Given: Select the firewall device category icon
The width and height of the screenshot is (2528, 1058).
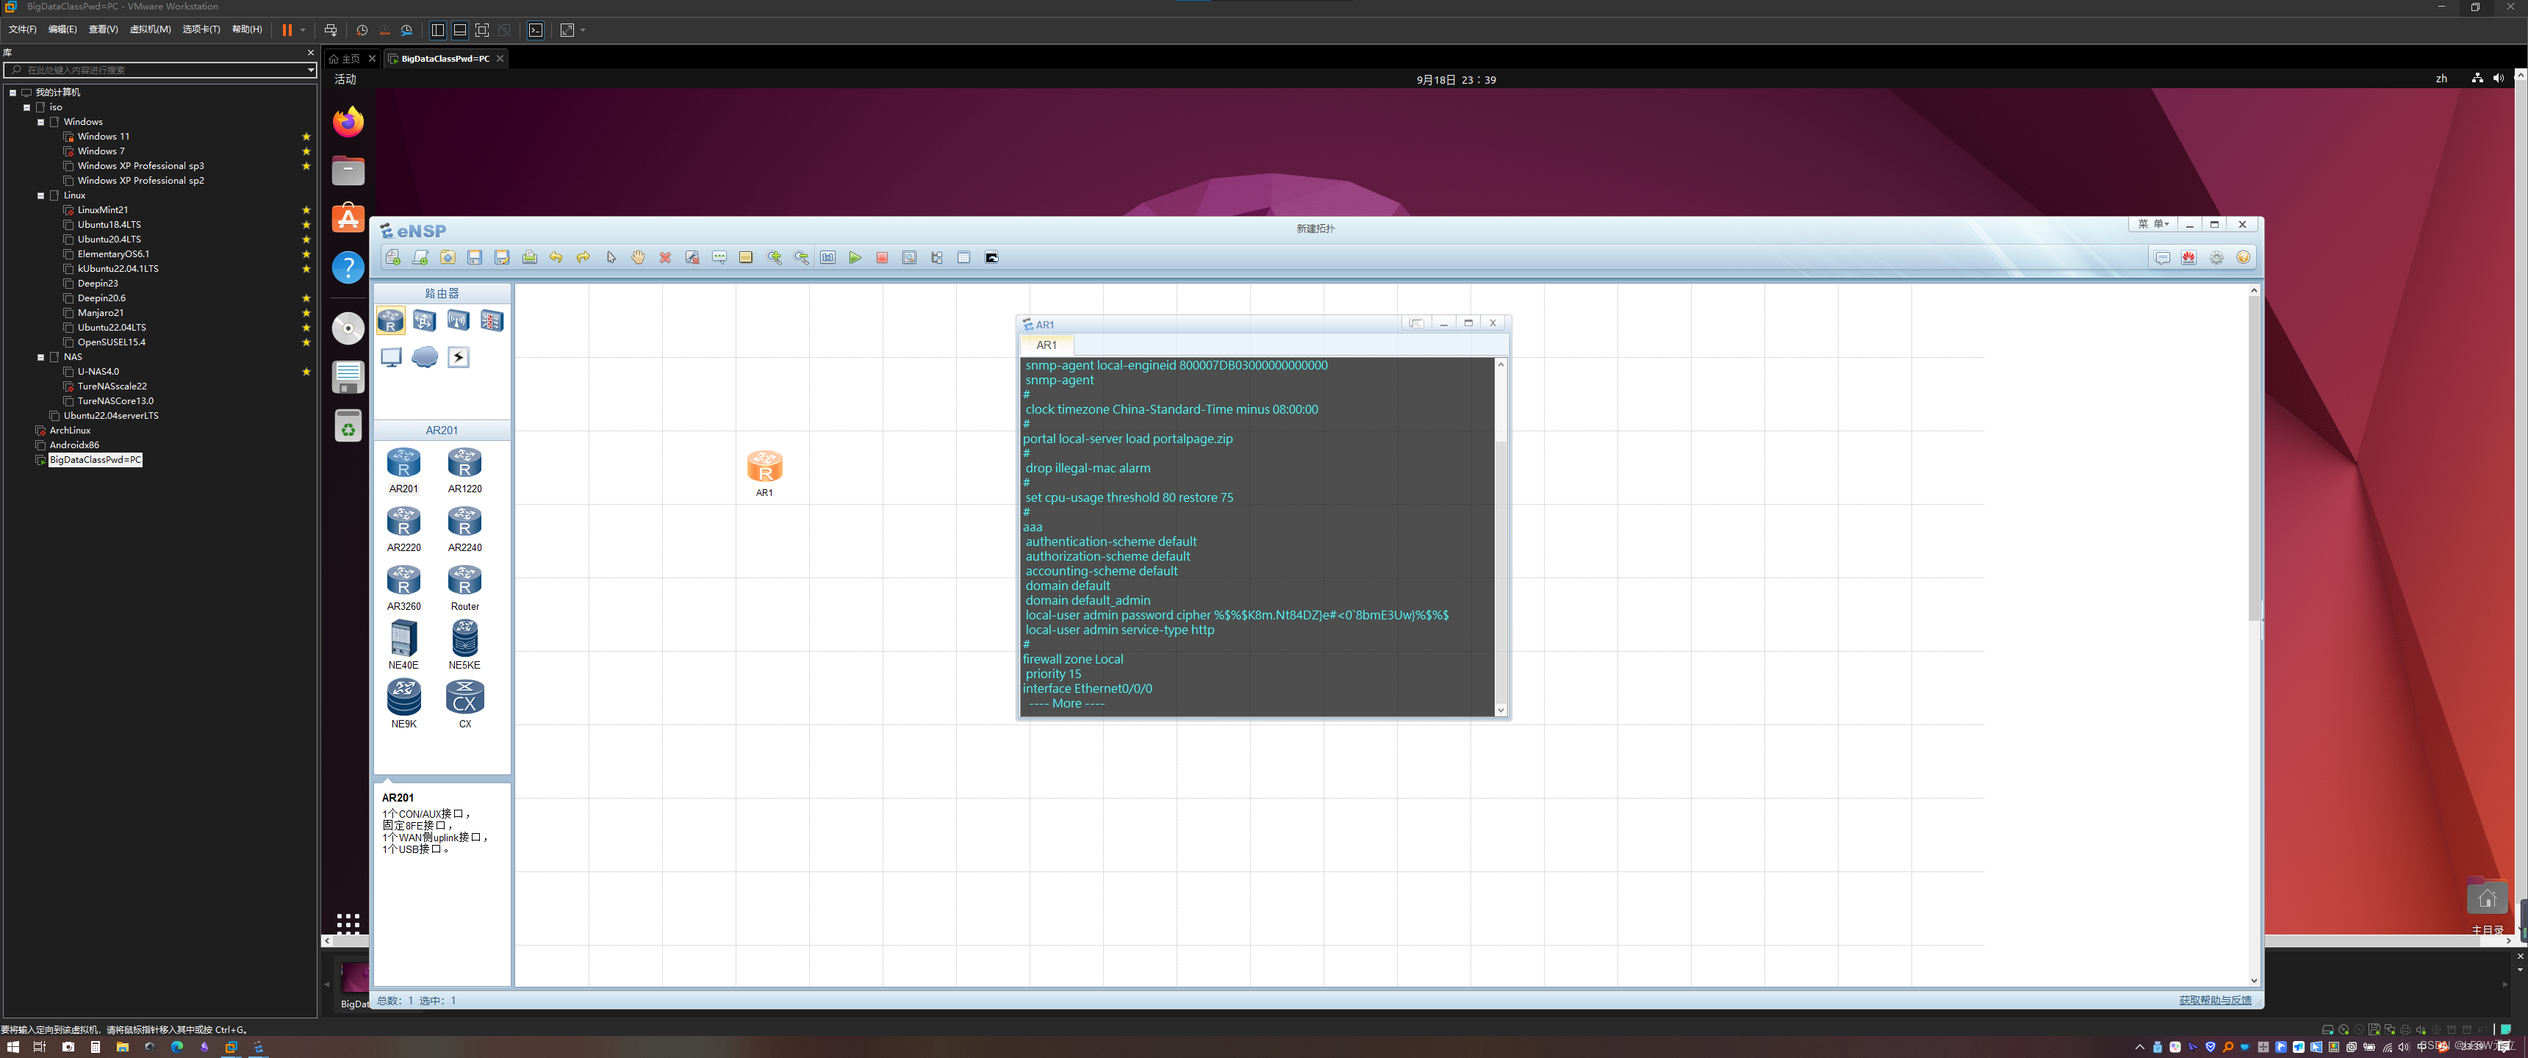Looking at the screenshot, I should 492,321.
